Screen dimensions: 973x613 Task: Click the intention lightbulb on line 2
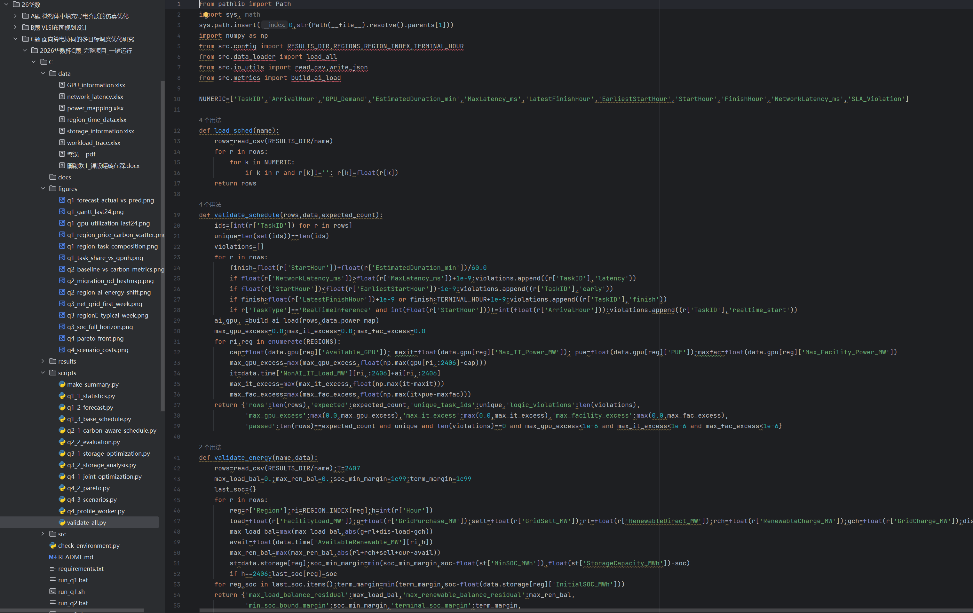tap(206, 15)
